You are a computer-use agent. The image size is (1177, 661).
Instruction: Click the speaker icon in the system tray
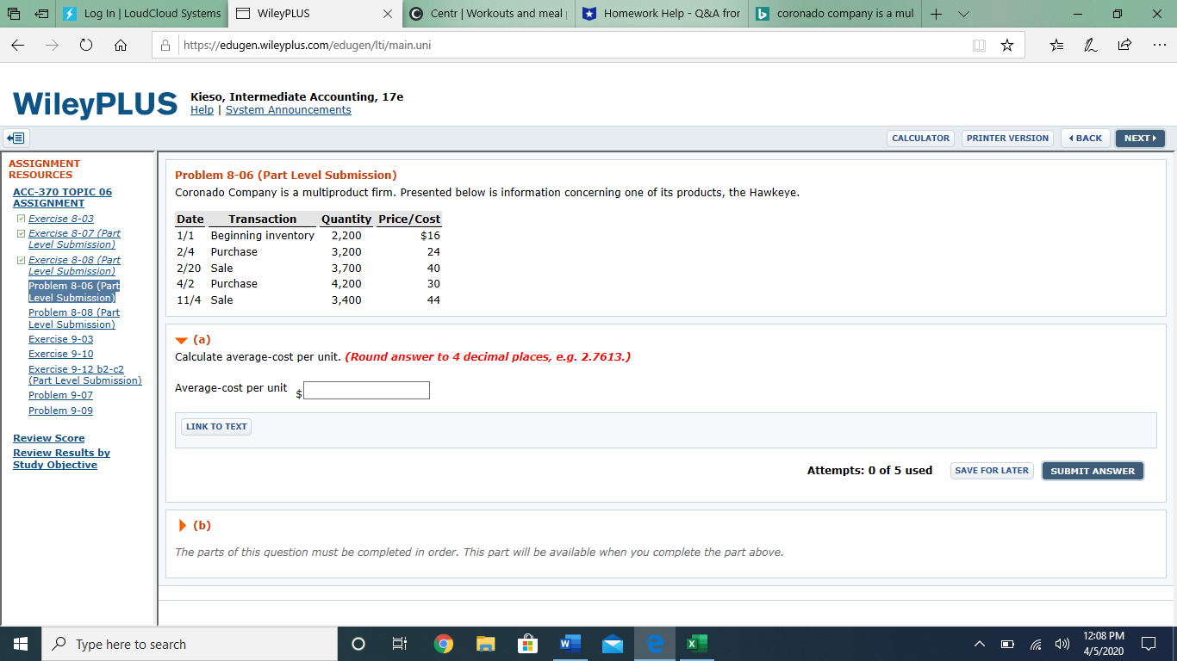pos(1062,644)
